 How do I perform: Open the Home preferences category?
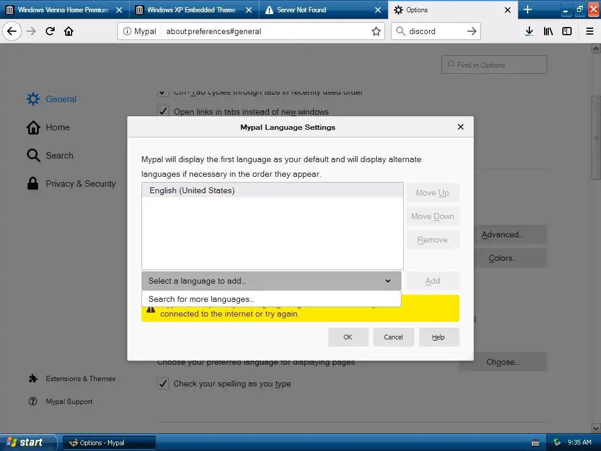click(x=48, y=127)
